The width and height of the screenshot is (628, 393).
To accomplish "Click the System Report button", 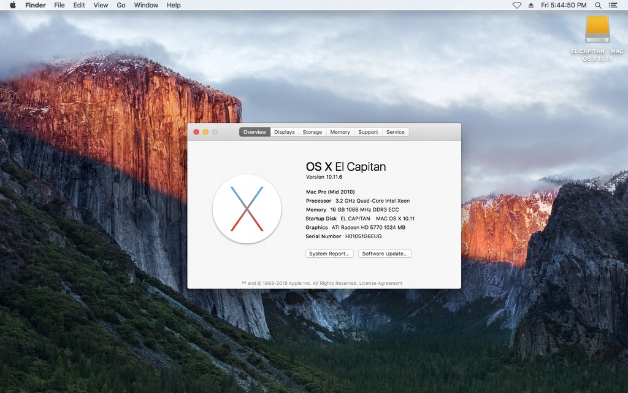I will pos(329,254).
